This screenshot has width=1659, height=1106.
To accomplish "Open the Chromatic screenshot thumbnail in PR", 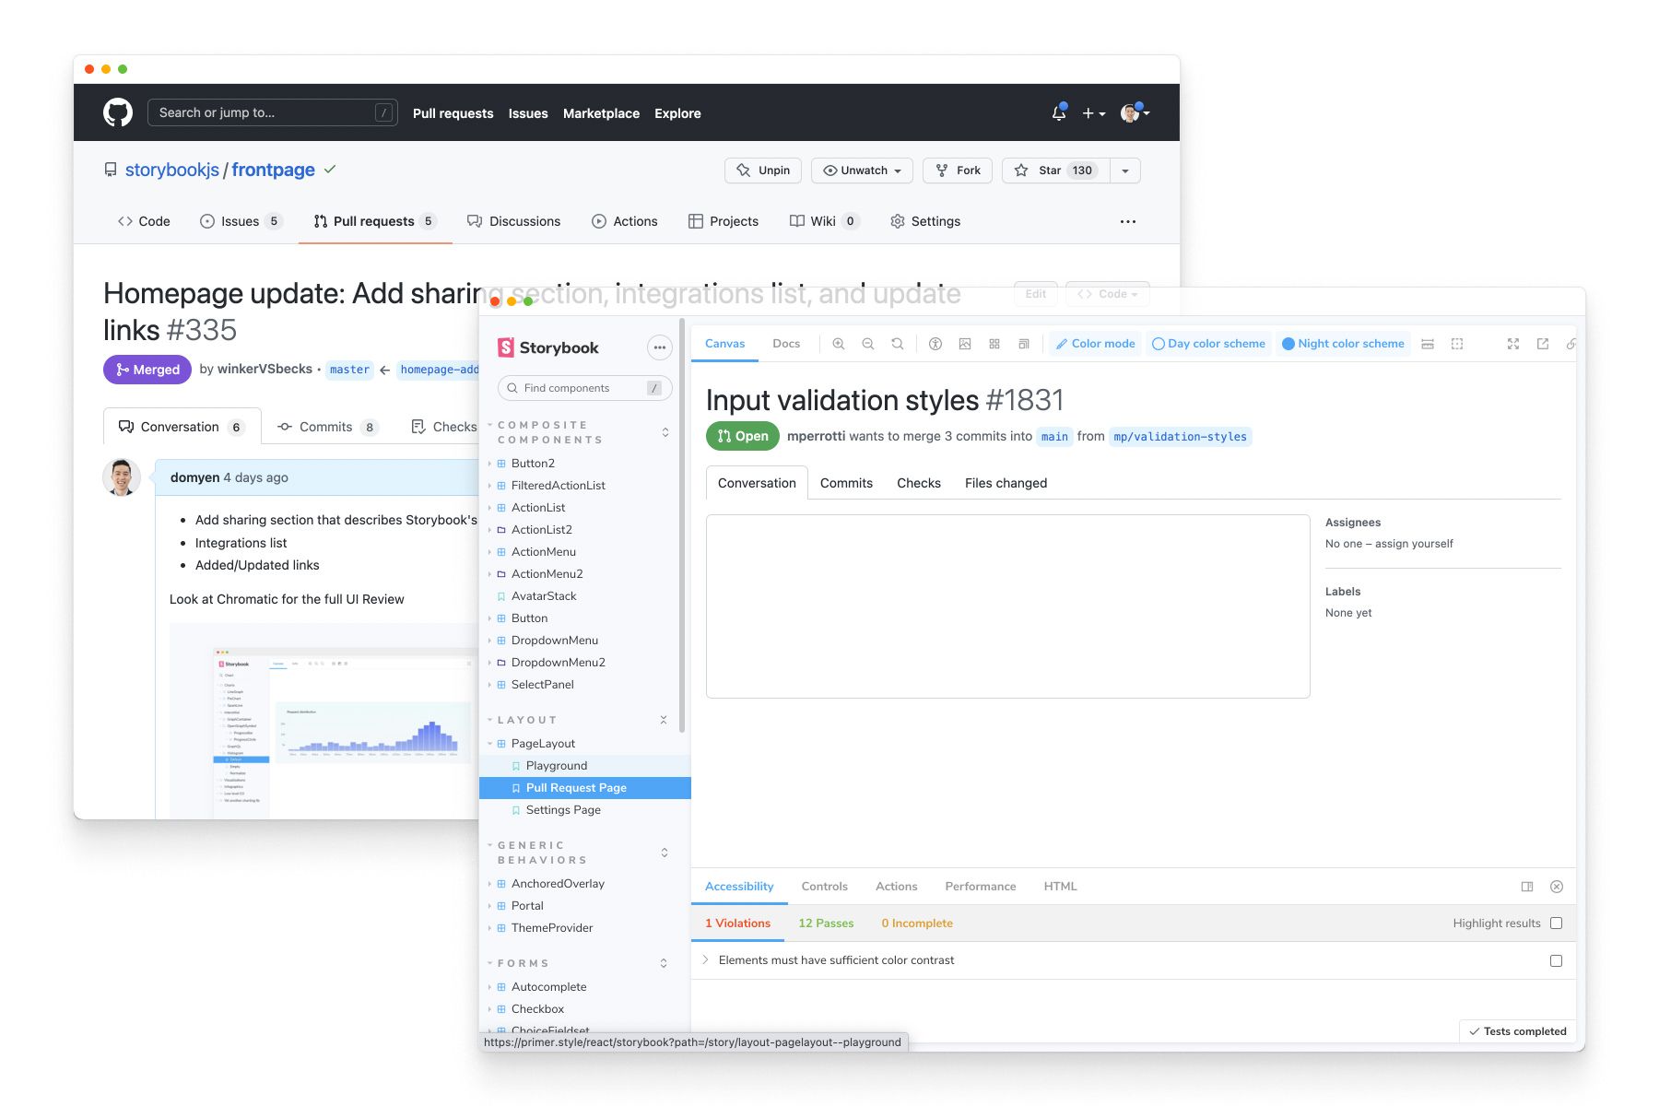I will tap(324, 721).
